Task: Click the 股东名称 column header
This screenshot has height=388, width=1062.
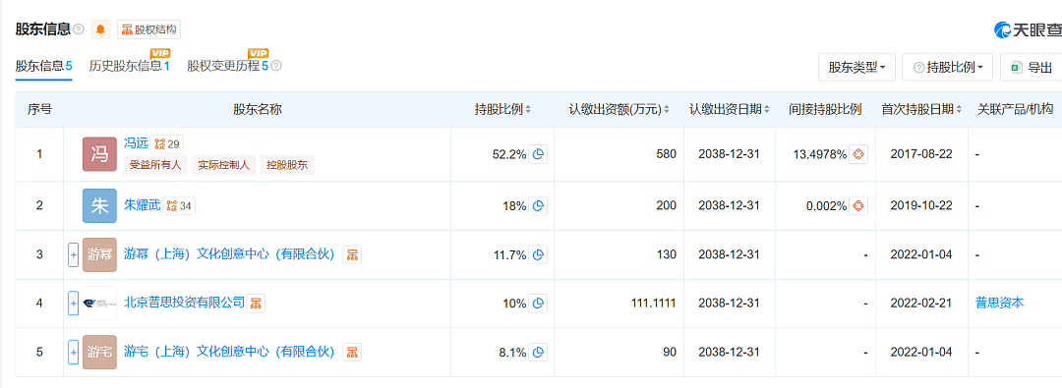Action: click(258, 110)
